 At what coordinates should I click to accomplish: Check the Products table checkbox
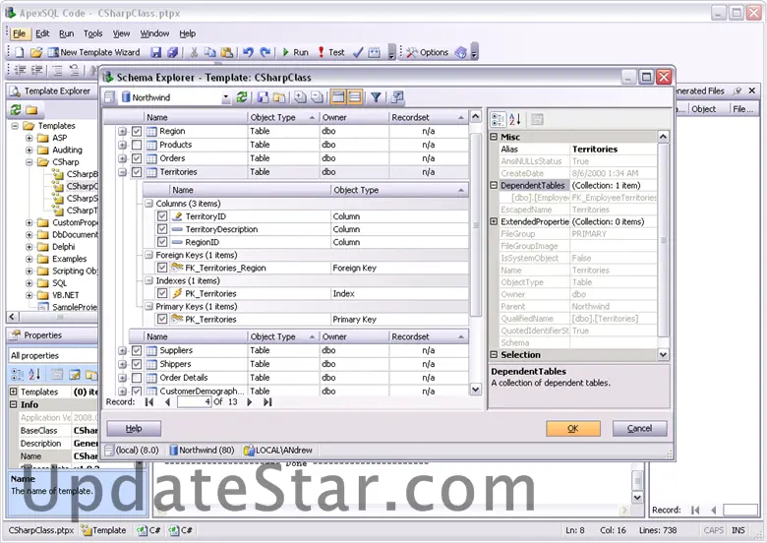pyautogui.click(x=137, y=145)
